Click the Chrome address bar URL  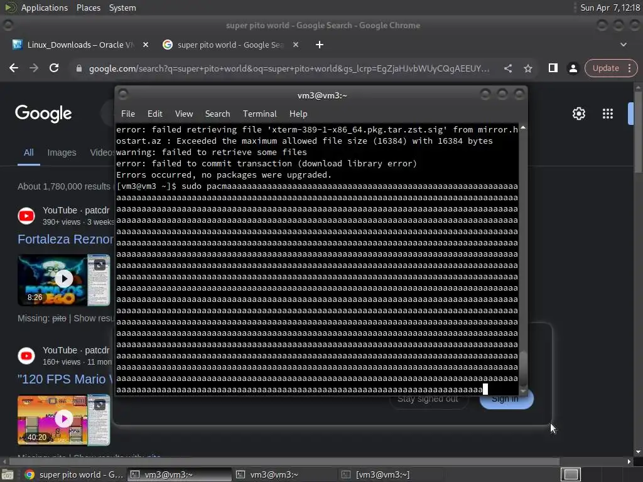[289, 68]
